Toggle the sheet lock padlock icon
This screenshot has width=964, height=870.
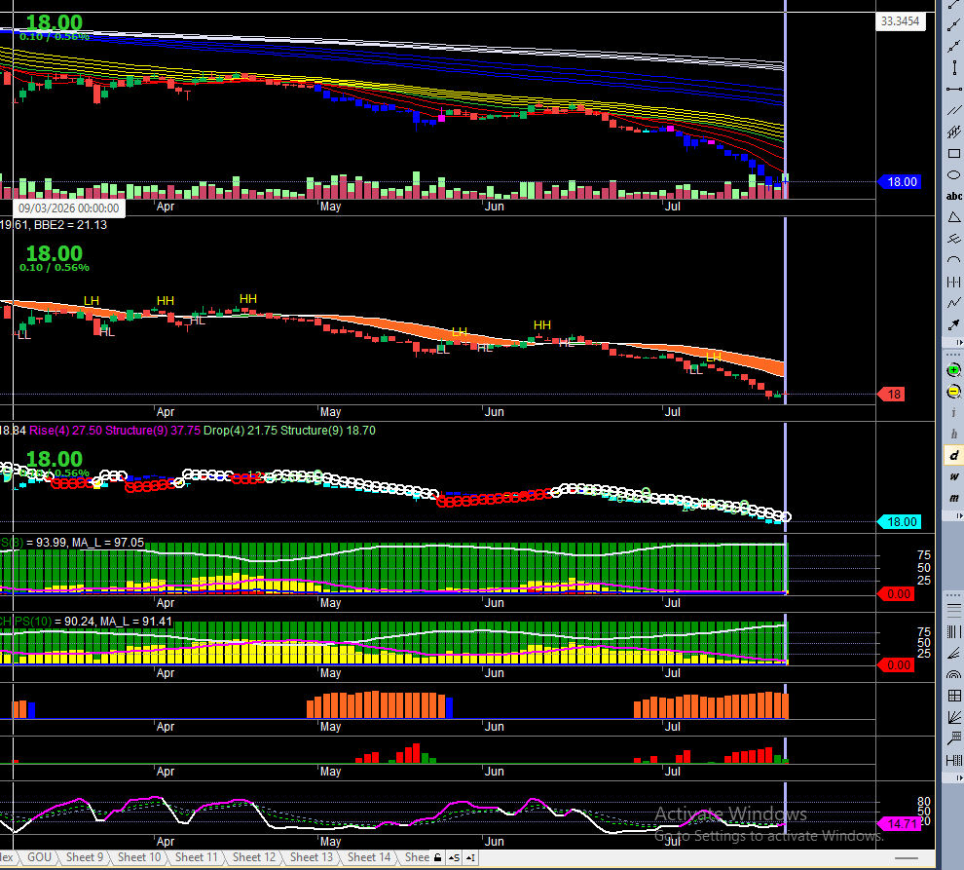[438, 857]
